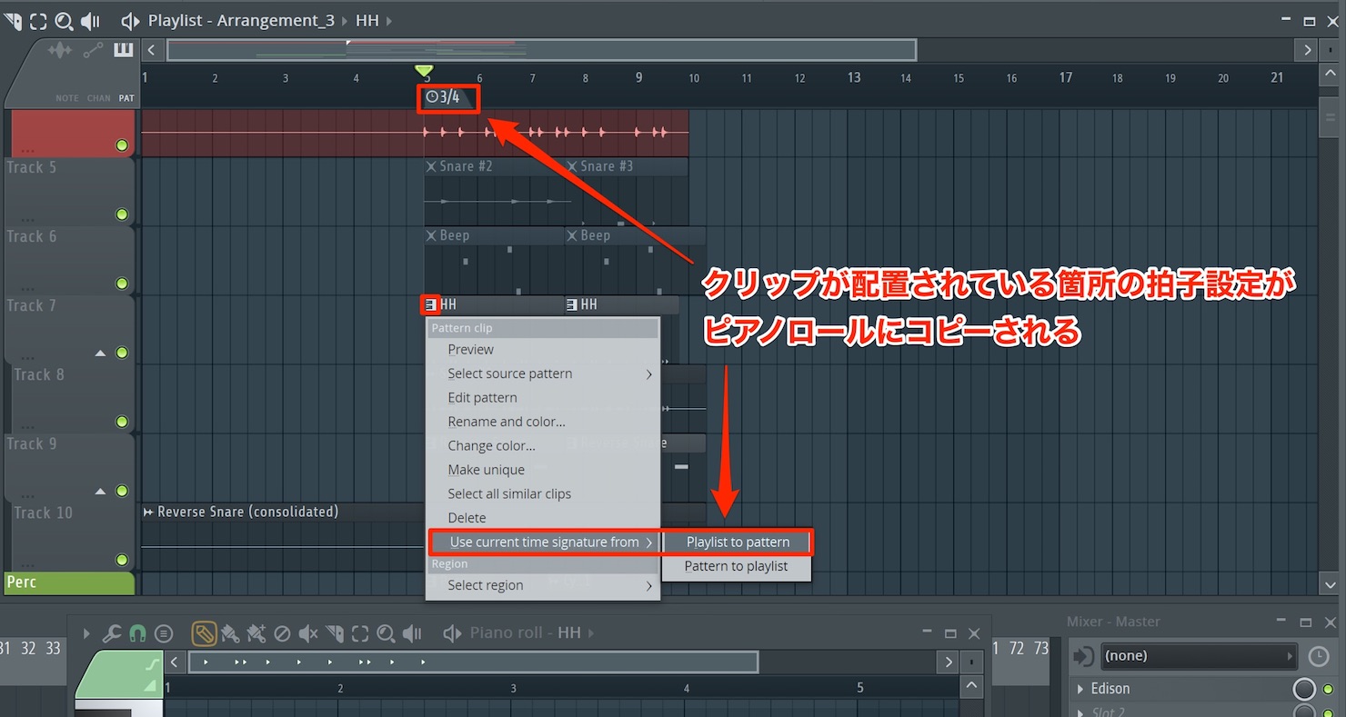Select Piano roll zoom tool
The width and height of the screenshot is (1346, 717).
(386, 633)
